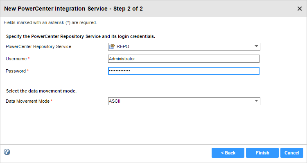Screen dimensions: 307x163
Task: Click the REPO text in the repository combo box
Action: coord(123,46)
